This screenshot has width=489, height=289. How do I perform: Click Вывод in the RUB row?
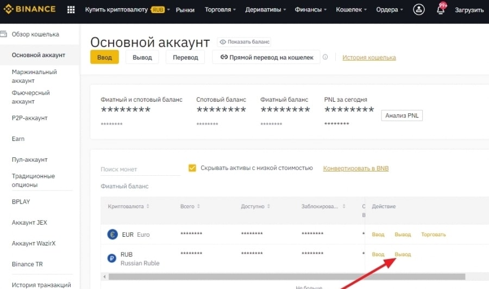click(403, 254)
